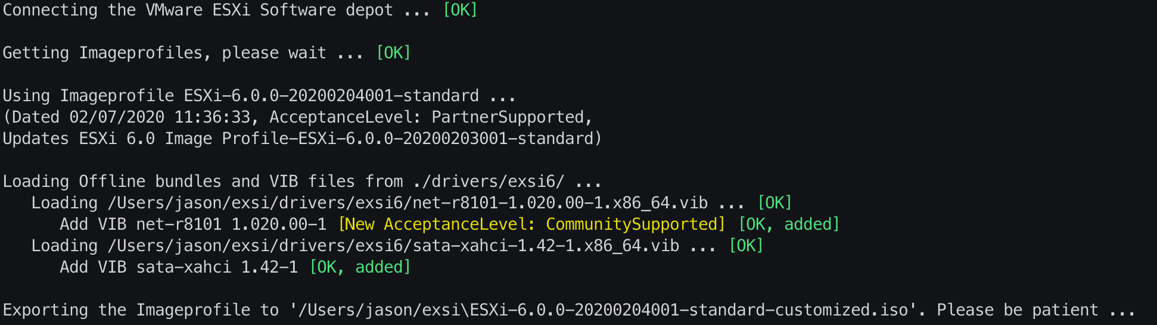Image resolution: width=1157 pixels, height=325 pixels.
Task: Click the yellow New AcceptanceLevel CommunitySupported notice
Action: pos(531,224)
